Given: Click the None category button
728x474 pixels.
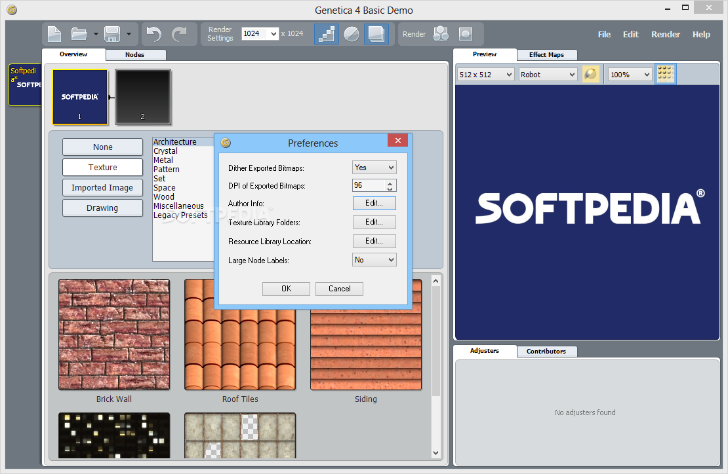Looking at the screenshot, I should click(x=102, y=147).
